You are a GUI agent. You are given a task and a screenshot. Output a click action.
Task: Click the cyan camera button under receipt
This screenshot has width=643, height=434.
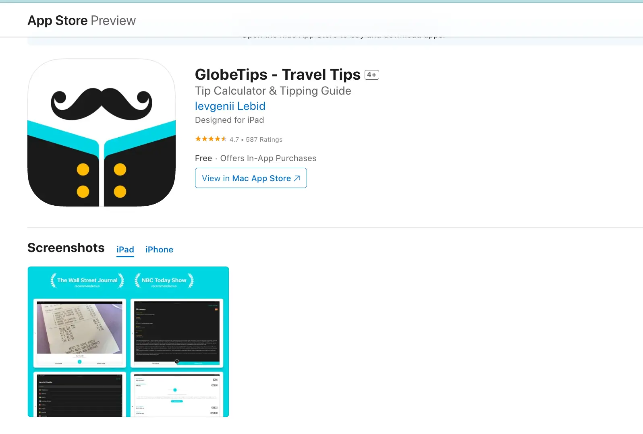79,362
